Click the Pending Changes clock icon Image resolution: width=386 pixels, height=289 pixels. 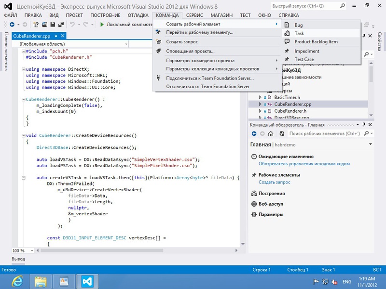pyautogui.click(x=254, y=157)
